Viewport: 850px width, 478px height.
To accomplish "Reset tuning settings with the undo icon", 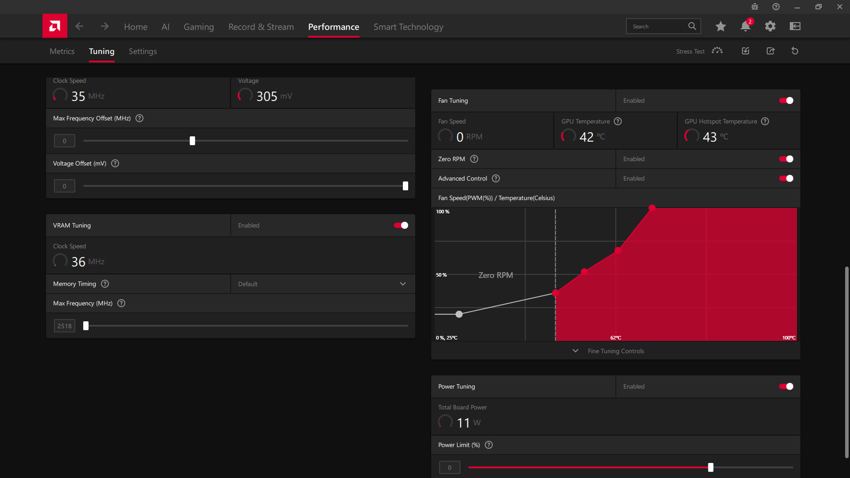I will pos(795,51).
